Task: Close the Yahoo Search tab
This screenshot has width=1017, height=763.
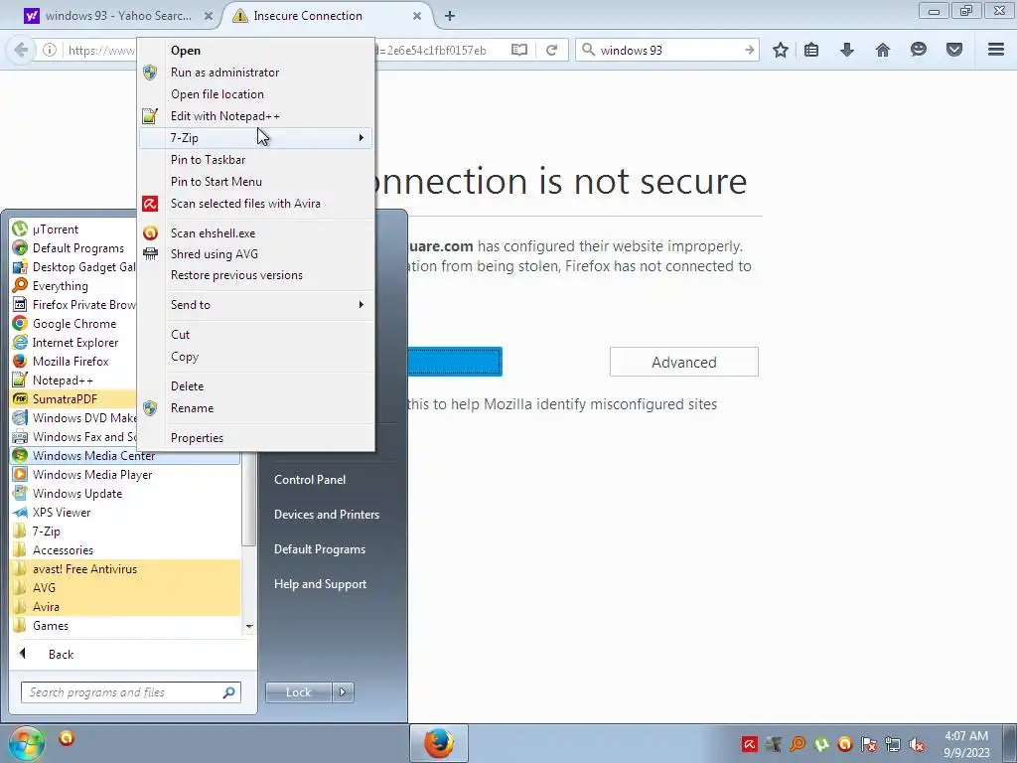Action: (x=209, y=16)
